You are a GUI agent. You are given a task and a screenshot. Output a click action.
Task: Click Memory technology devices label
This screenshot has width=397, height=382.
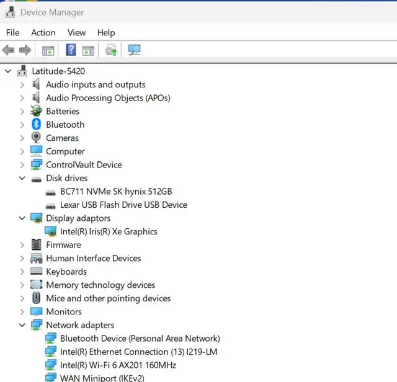point(100,285)
